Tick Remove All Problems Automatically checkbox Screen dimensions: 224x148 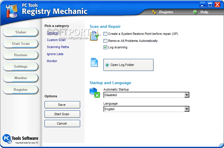(x=105, y=41)
